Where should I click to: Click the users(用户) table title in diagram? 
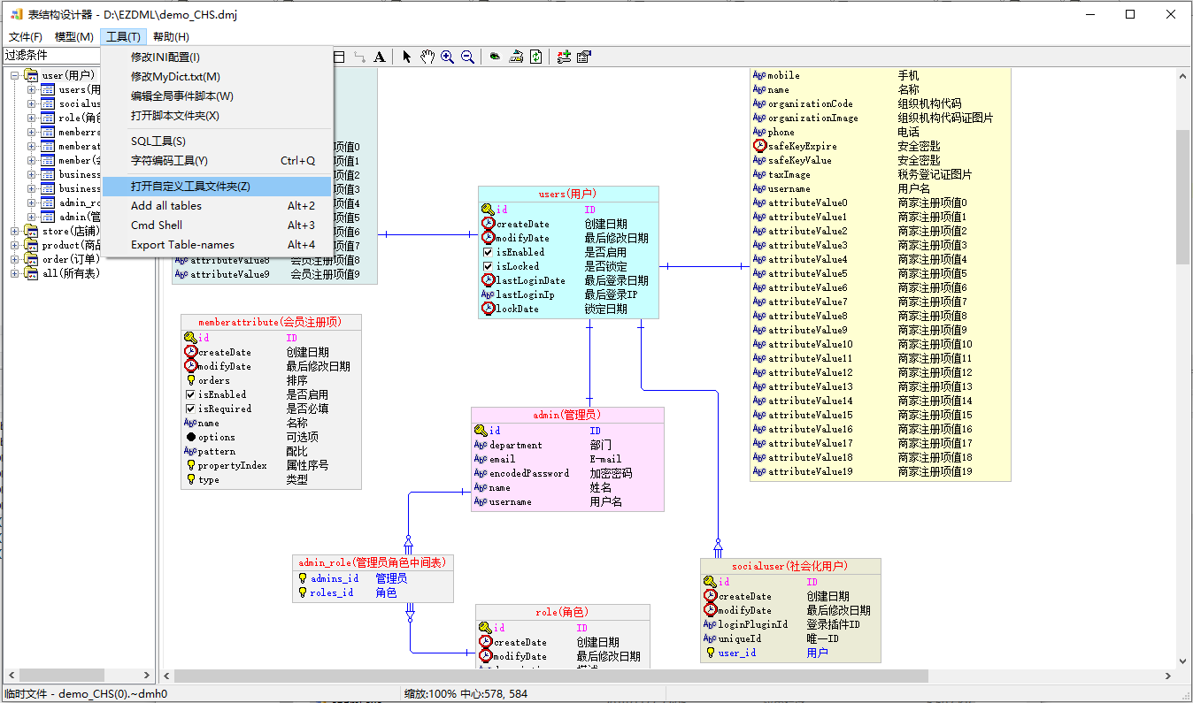point(568,194)
